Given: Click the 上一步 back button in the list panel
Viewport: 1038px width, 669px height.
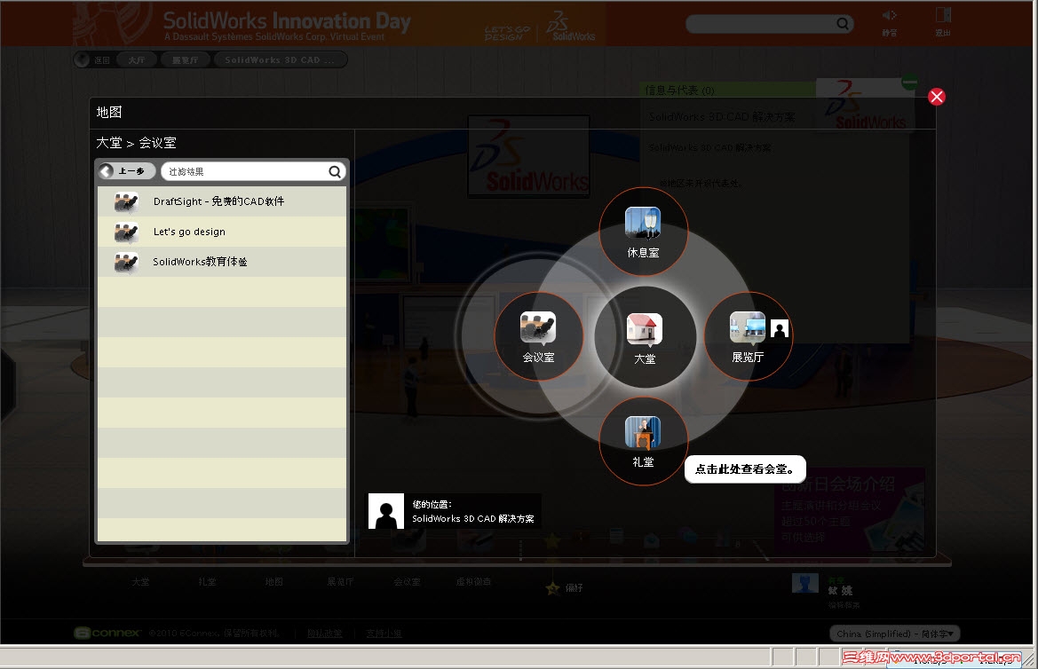Looking at the screenshot, I should pos(127,171).
